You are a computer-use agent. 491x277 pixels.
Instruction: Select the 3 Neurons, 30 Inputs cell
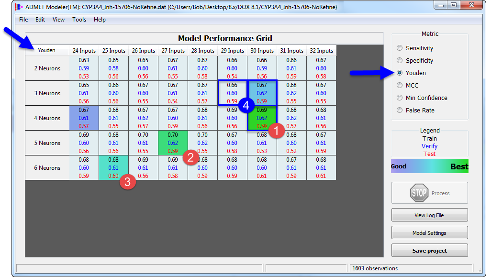[x=262, y=93]
